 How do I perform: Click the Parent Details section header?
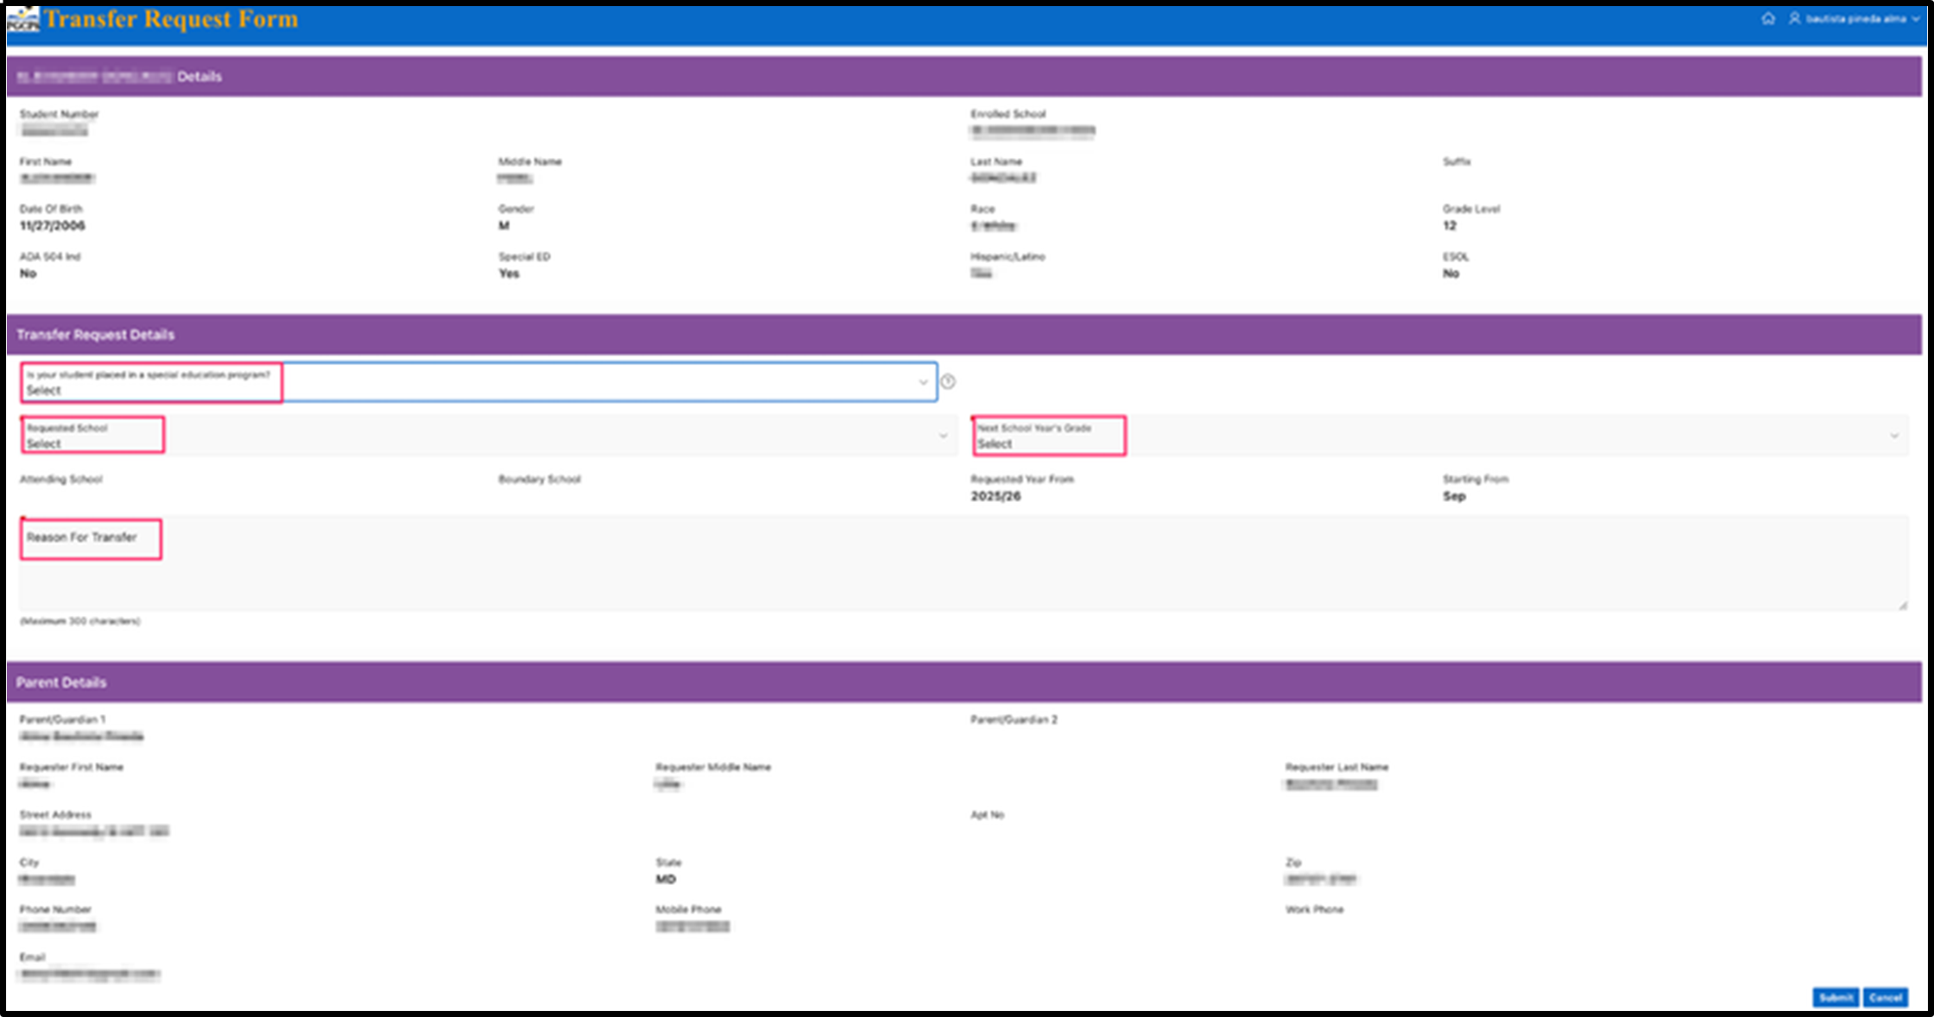click(60, 681)
